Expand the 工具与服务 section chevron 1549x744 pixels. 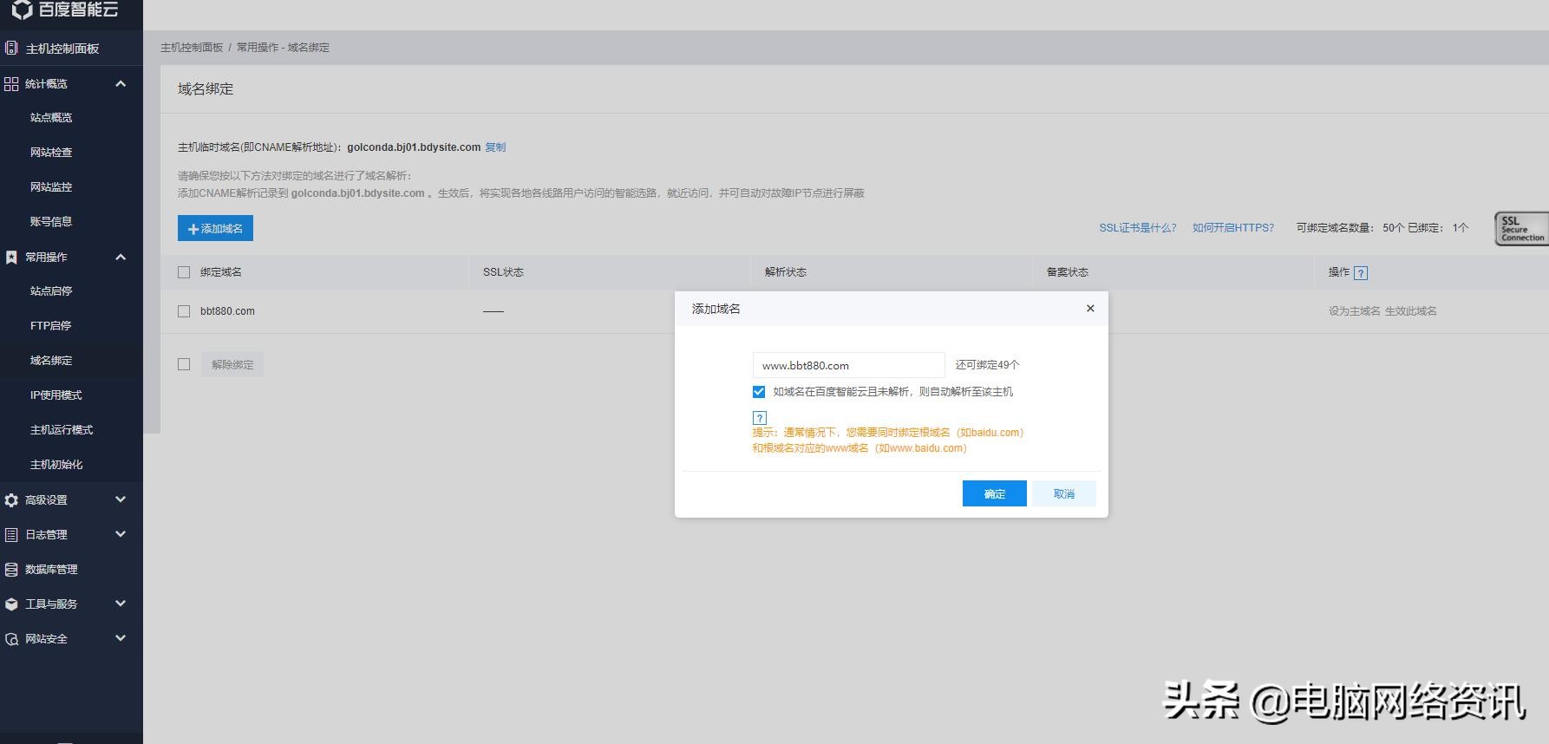point(121,604)
